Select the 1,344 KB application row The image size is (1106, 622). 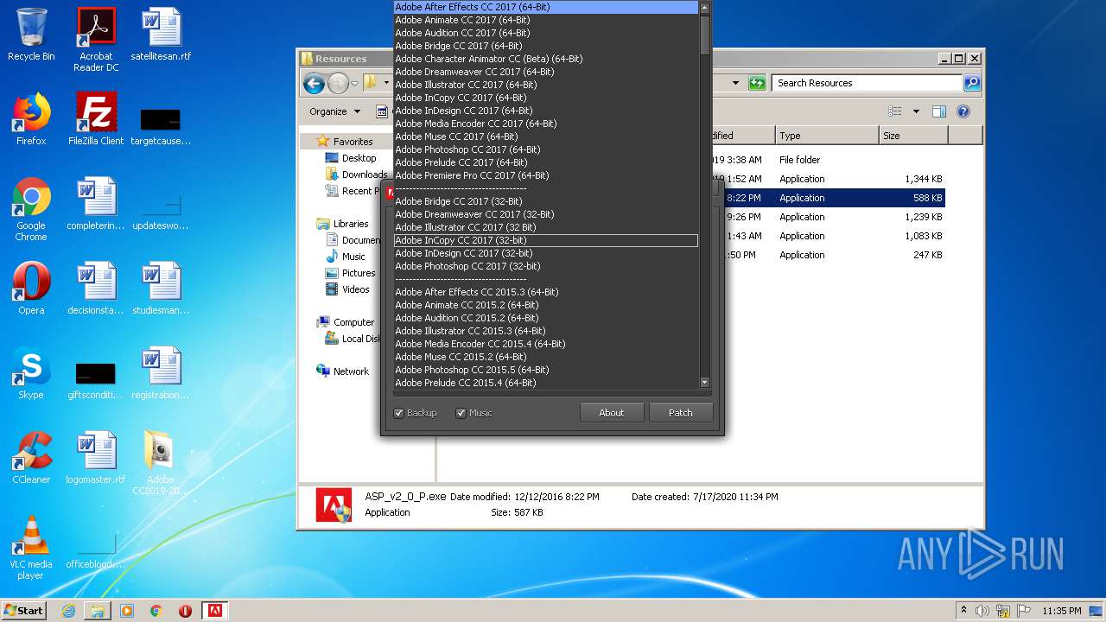tap(829, 179)
